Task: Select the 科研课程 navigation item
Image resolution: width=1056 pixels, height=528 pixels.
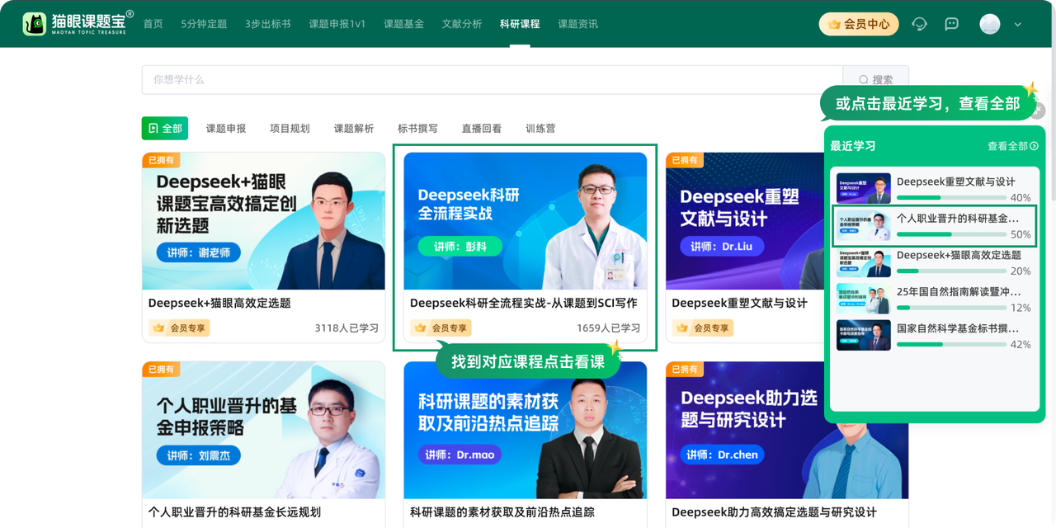Action: click(520, 24)
